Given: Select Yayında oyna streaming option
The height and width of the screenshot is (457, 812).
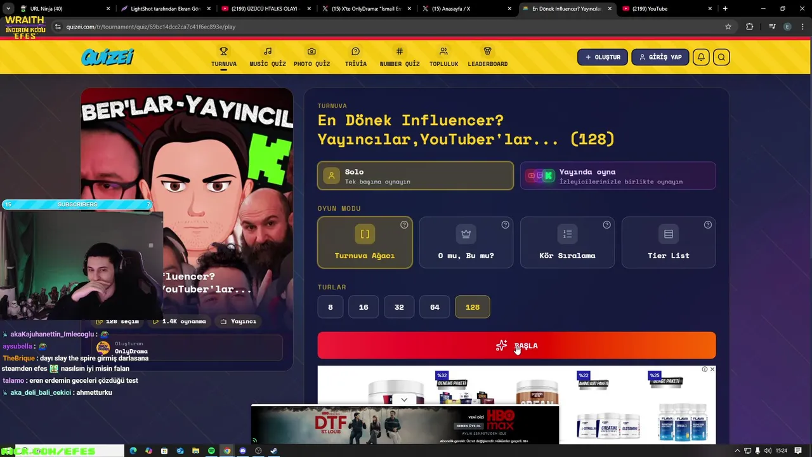Looking at the screenshot, I should [618, 176].
